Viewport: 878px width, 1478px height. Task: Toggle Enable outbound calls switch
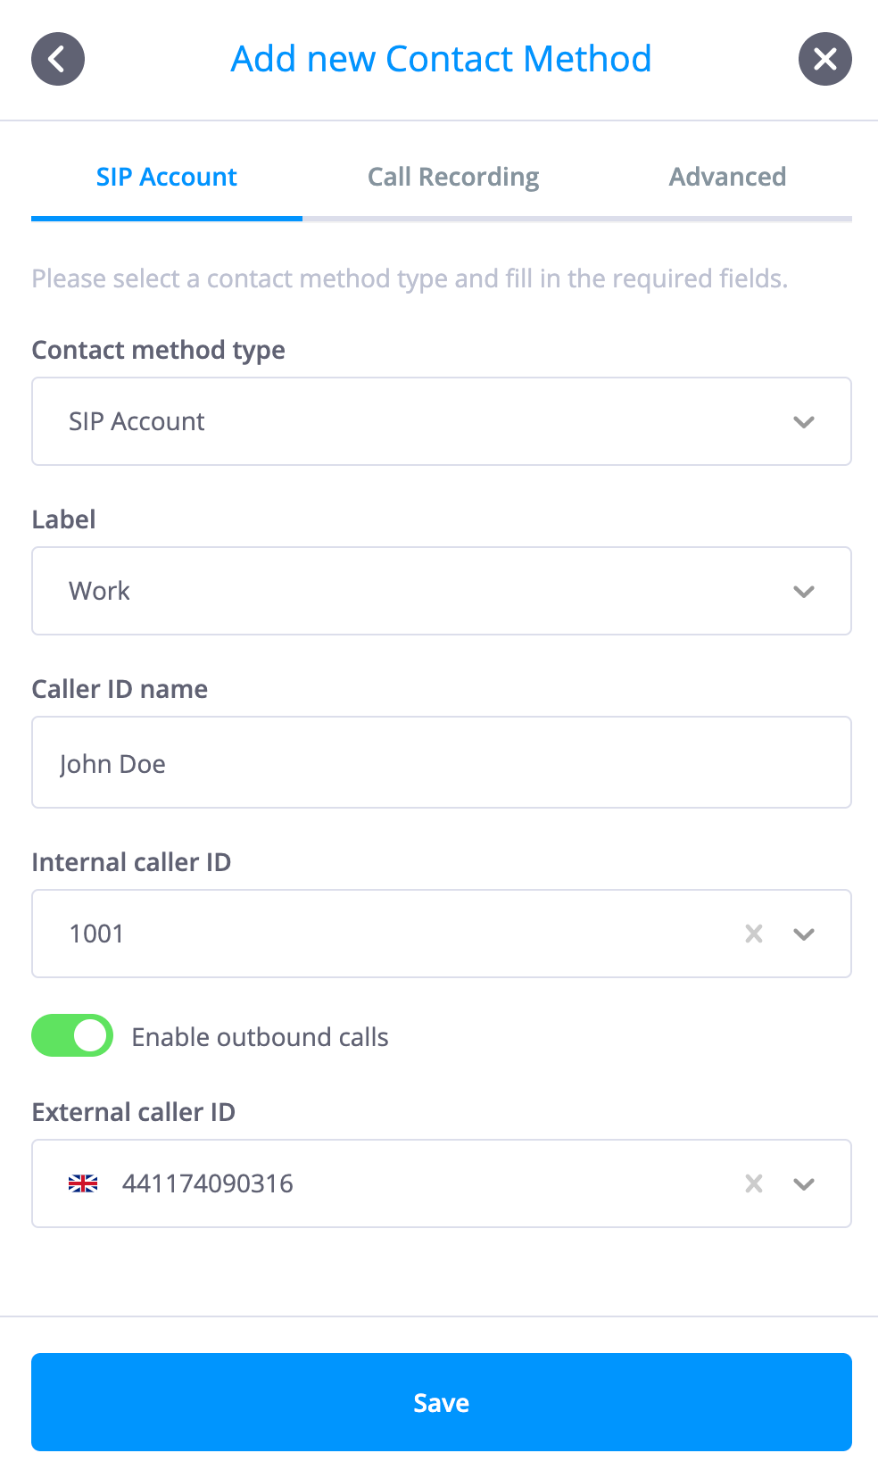(x=72, y=1035)
